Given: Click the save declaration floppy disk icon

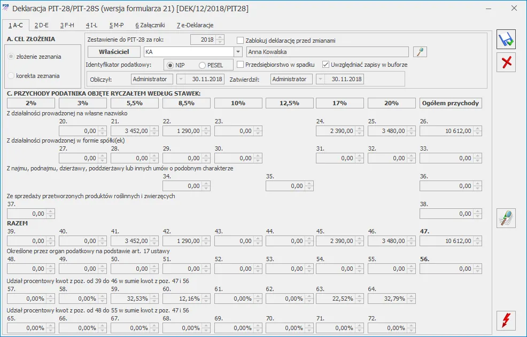Looking at the screenshot, I should (506, 40).
